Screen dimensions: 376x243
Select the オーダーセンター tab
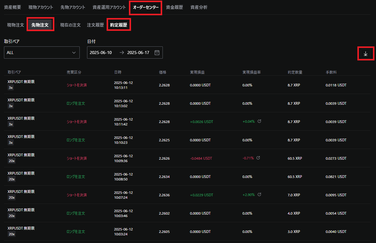click(x=146, y=7)
